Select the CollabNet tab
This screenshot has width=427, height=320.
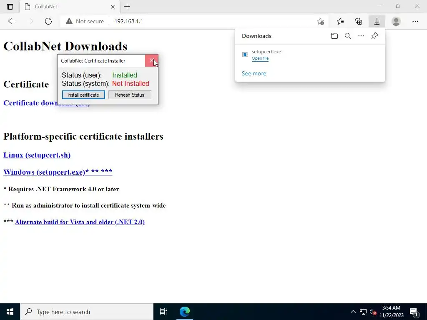pos(70,7)
